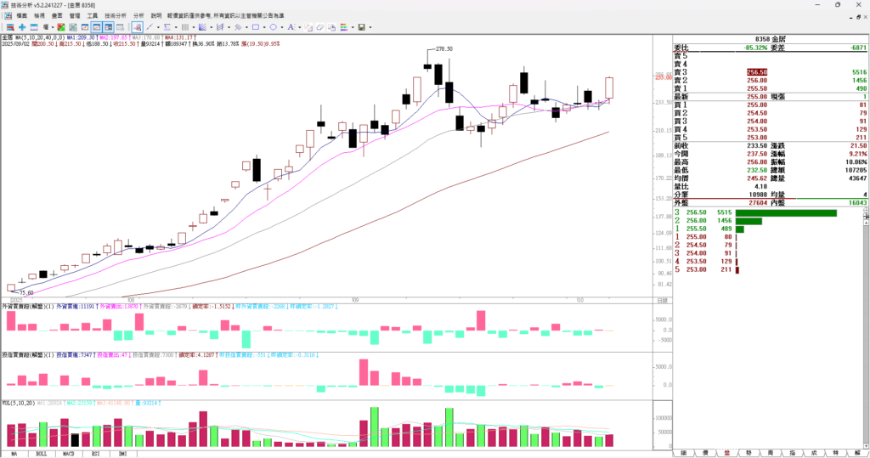Viewport: 870px width, 458px height.
Task: Open the dropdown next to the save icon
Action: tap(370, 27)
